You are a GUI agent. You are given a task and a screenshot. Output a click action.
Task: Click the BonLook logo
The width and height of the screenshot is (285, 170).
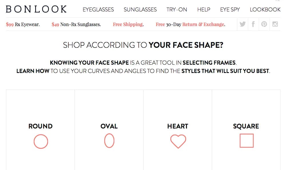(36, 9)
